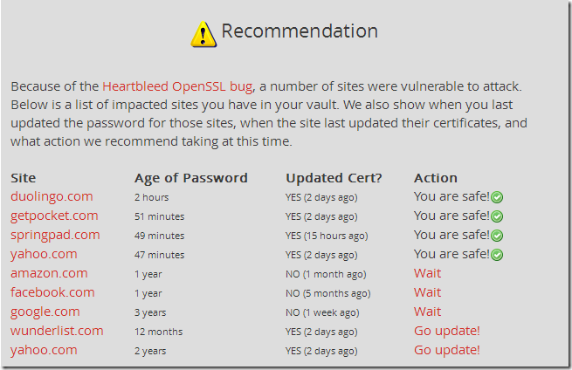572x370 pixels.
Task: Open the springpad.com site link
Action: (x=55, y=235)
